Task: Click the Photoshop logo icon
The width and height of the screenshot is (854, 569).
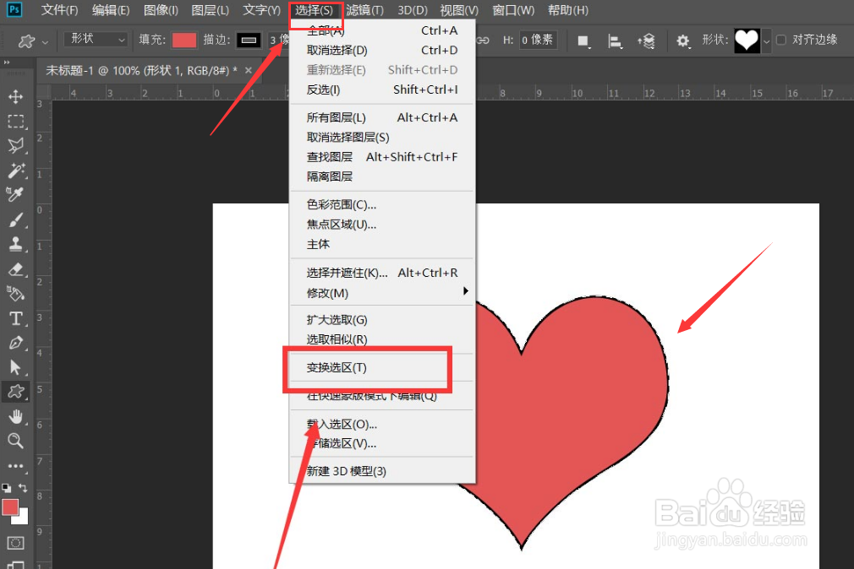Action: click(x=14, y=10)
